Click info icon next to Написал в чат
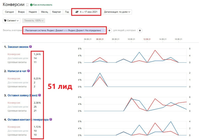200x140 pixels. tap(29, 71)
